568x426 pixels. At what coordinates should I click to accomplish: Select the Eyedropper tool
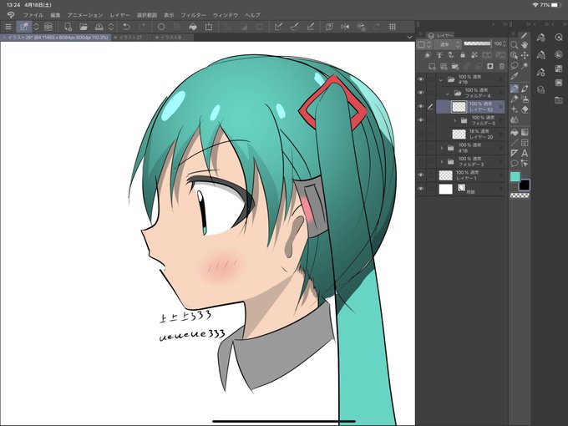(x=514, y=77)
